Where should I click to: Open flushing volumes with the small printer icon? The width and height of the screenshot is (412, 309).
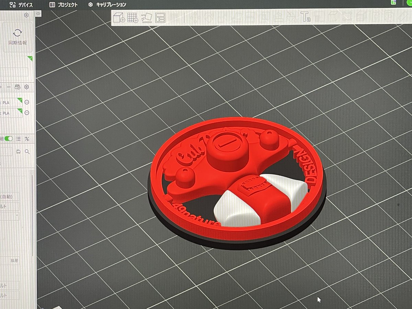click(x=17, y=87)
